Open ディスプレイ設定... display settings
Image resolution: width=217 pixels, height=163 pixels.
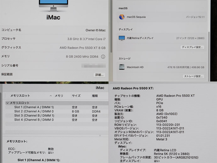(192, 47)
